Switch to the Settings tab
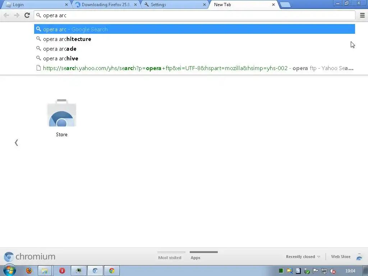The height and width of the screenshot is (276, 368). pos(174,5)
